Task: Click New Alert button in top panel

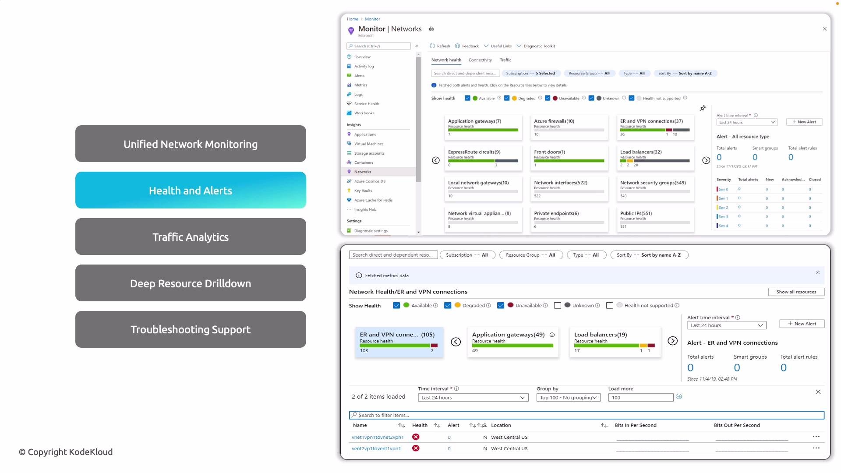Action: pos(804,122)
